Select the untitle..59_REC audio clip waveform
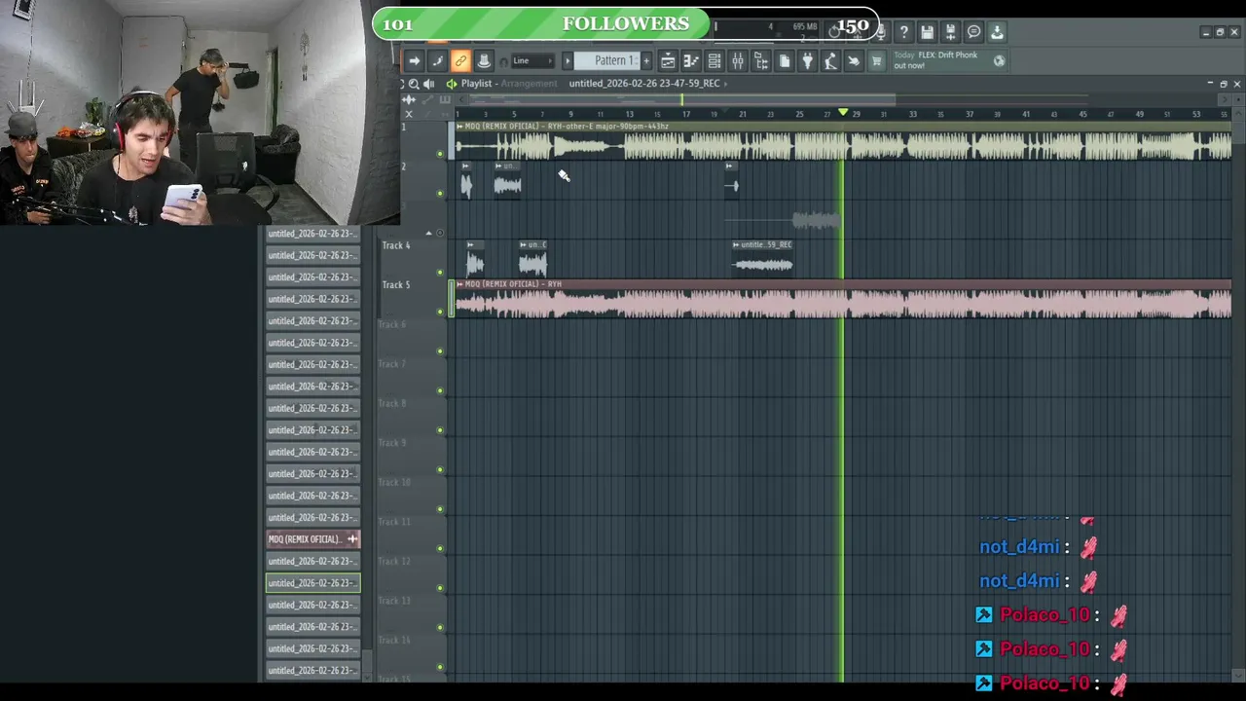This screenshot has height=701, width=1246. (763, 264)
